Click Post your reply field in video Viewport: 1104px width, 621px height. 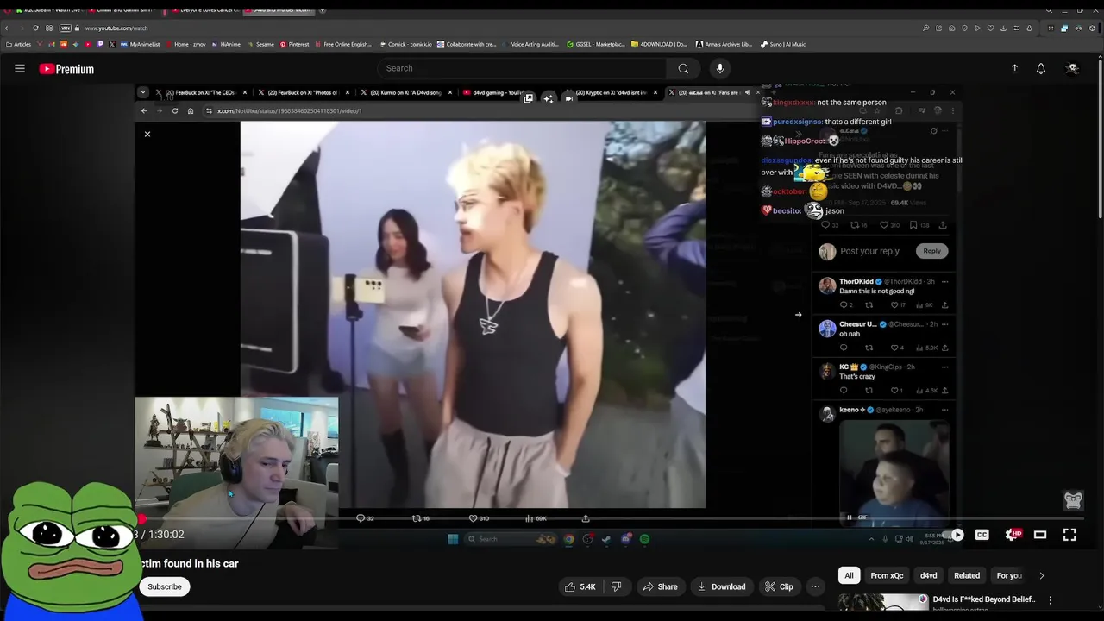tap(869, 251)
